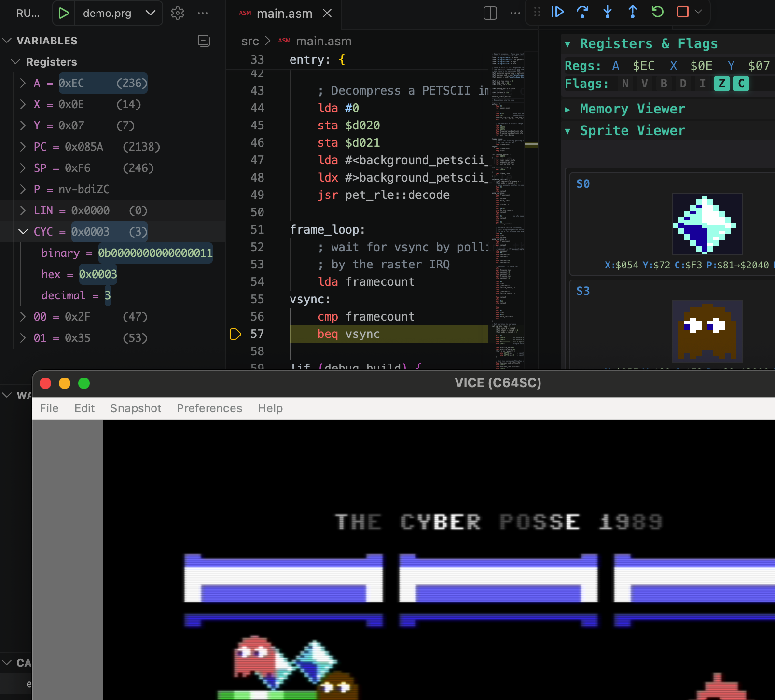Expand the 00 = 0x2F variable row
This screenshot has width=775, height=700.
[x=23, y=317]
